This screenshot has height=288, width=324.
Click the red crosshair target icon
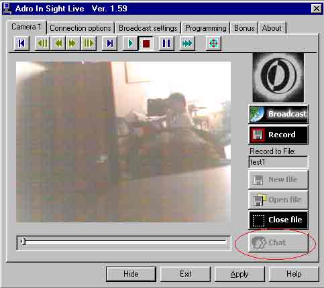coord(213,44)
